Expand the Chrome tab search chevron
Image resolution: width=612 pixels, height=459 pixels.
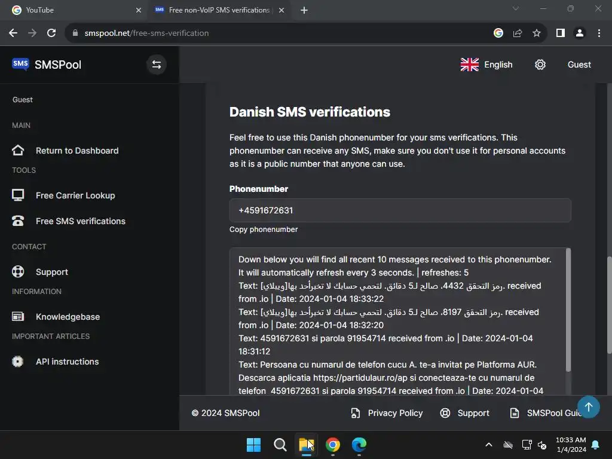516,8
